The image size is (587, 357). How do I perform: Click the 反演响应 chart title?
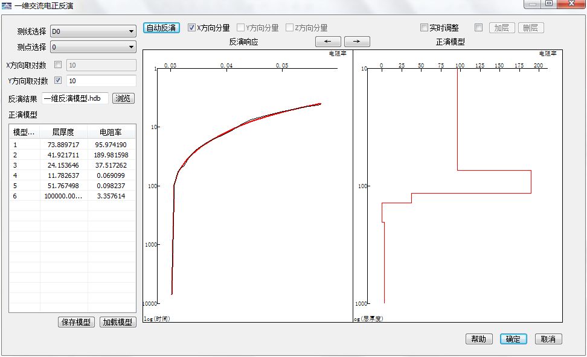(x=244, y=42)
